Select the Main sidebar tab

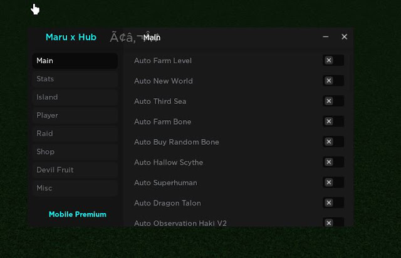click(x=75, y=61)
